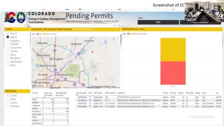Image resolution: width=224 pixels, height=126 pixels.
Task: Click the red 02A marker east of Brighton
Action: pyautogui.click(x=92, y=52)
